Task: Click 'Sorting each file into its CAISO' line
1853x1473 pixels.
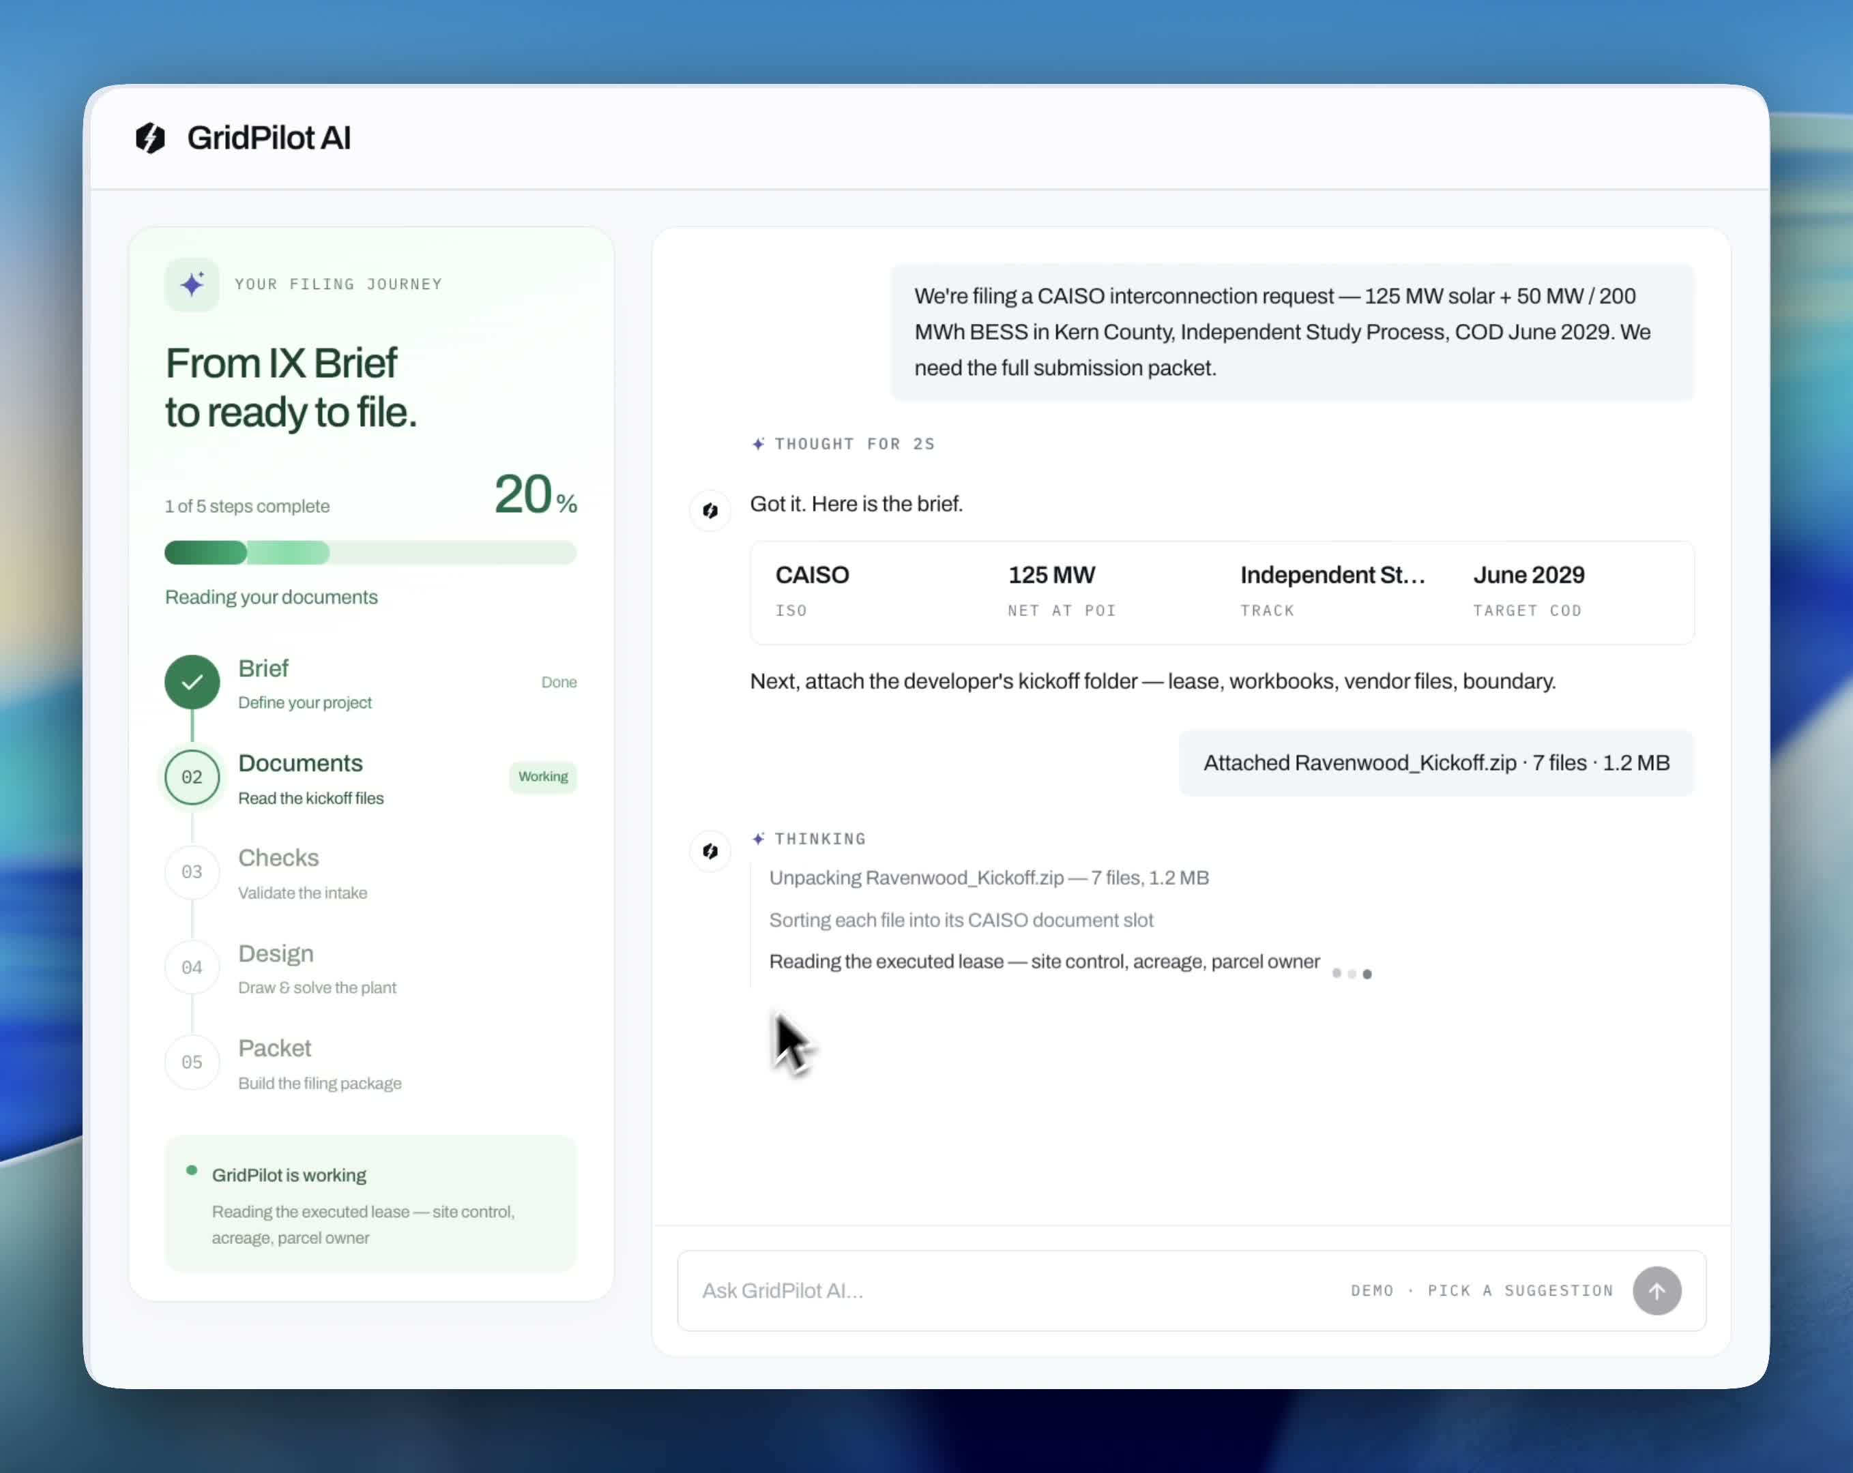Action: click(961, 920)
